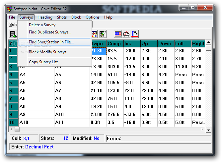This screenshot has height=163, width=222.
Task: Choose Delete a Survey from menu
Action: click(x=55, y=25)
